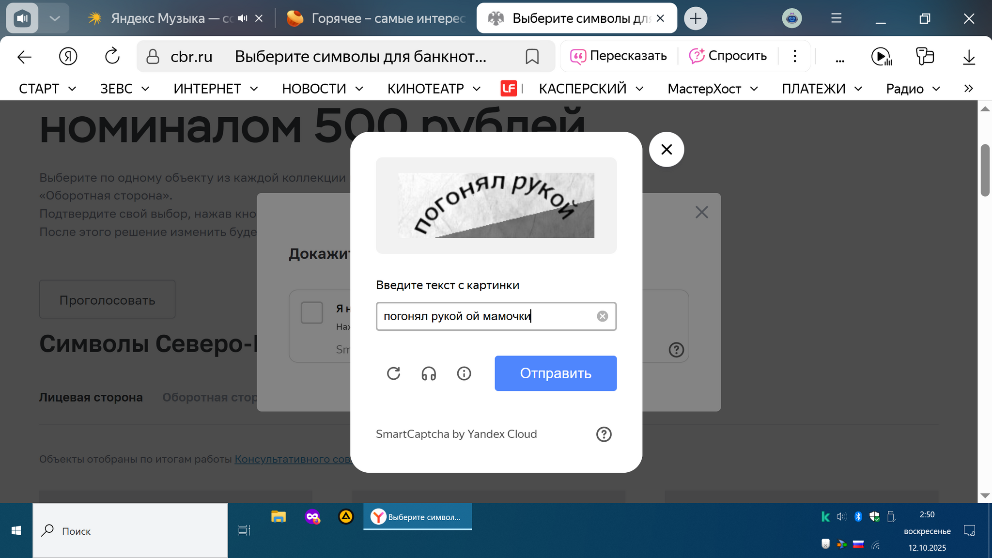Clear the captcha text field with X icon

[x=602, y=316]
